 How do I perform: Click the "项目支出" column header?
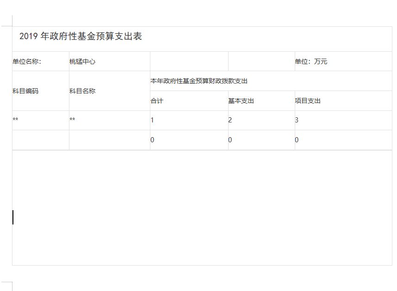coord(308,101)
